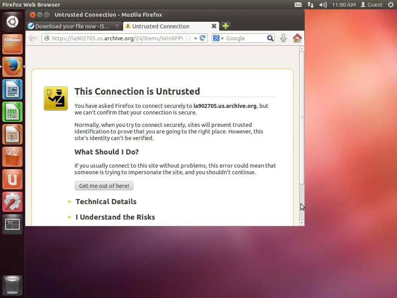Click the scrollbar down arrow
The height and width of the screenshot is (298, 397).
pyautogui.click(x=302, y=223)
